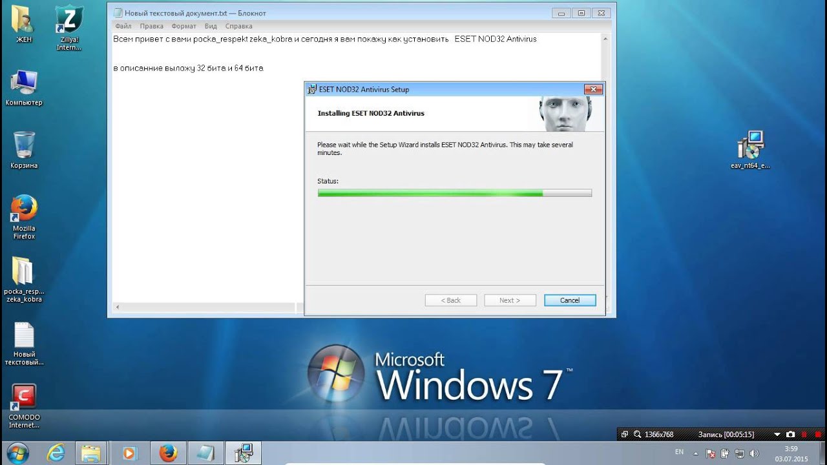Open the Вид menu in Notepad
827x465 pixels.
[211, 26]
